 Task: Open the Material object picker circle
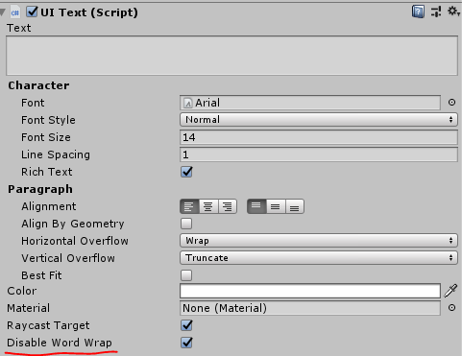click(451, 308)
